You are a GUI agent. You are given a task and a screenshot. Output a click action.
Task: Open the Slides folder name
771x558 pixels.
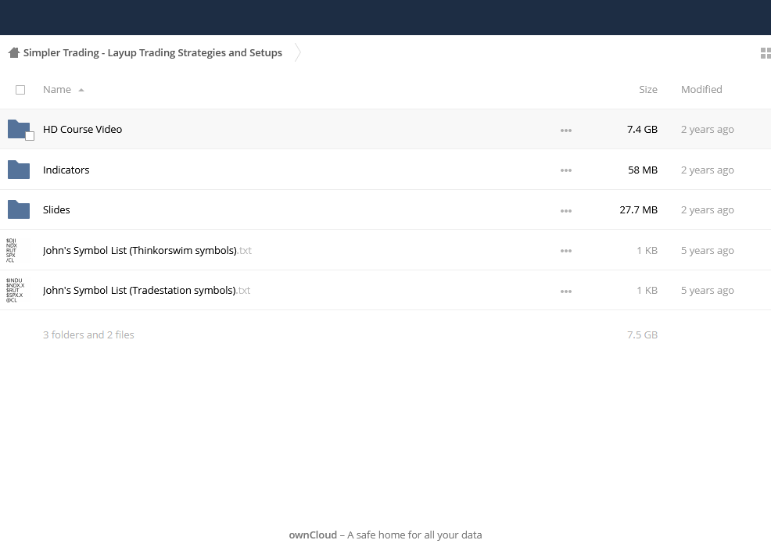56,210
